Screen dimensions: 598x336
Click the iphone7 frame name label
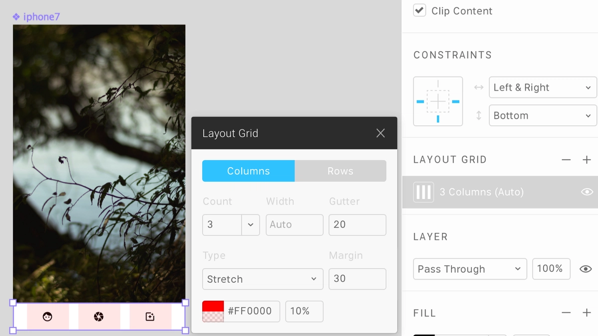tap(41, 16)
